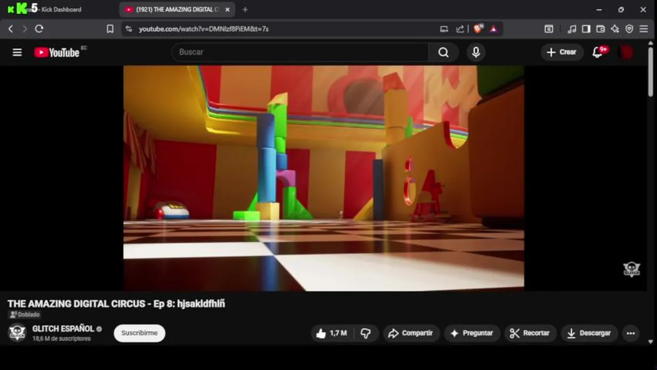This screenshot has width=657, height=370.
Task: Open a new browser tab
Action: tap(245, 9)
